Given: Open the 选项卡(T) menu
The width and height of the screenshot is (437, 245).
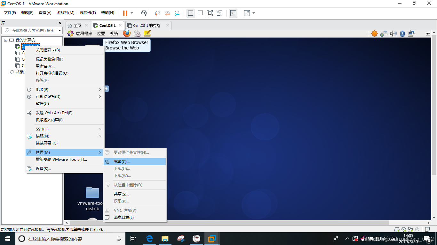Looking at the screenshot, I should point(88,13).
